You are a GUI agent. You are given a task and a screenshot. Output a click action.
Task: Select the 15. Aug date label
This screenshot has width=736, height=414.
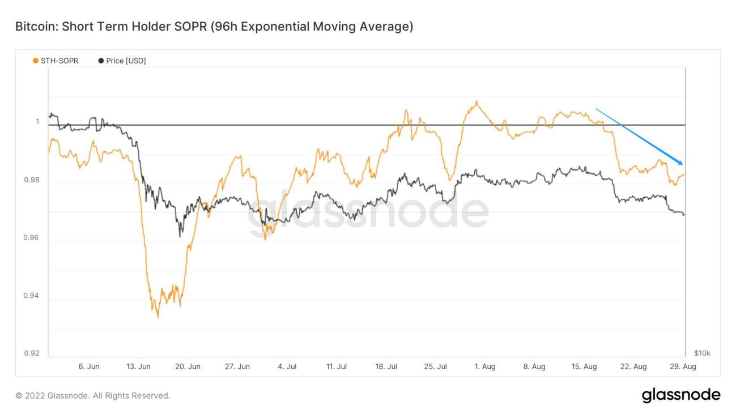click(x=584, y=366)
